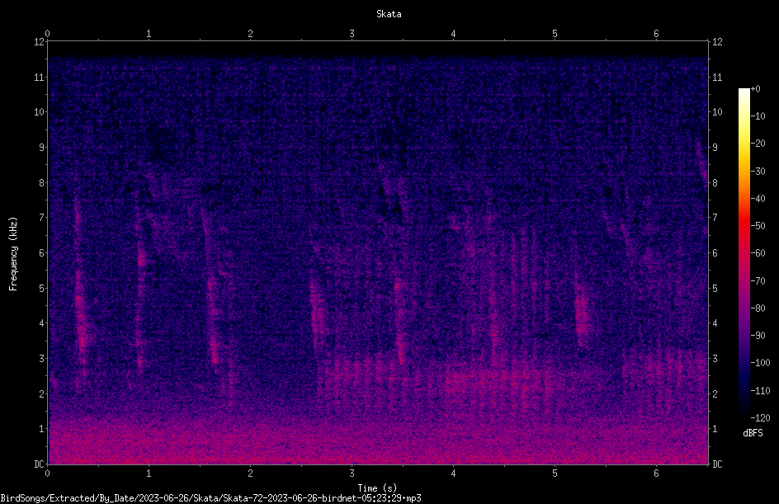
Task: Click "2" on the right frequency axis
Action: point(715,393)
